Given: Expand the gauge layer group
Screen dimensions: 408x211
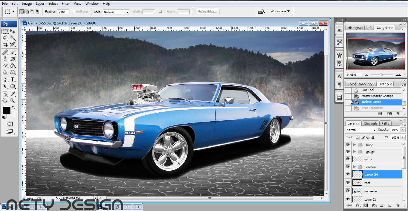Looking at the screenshot, I should tap(355, 152).
